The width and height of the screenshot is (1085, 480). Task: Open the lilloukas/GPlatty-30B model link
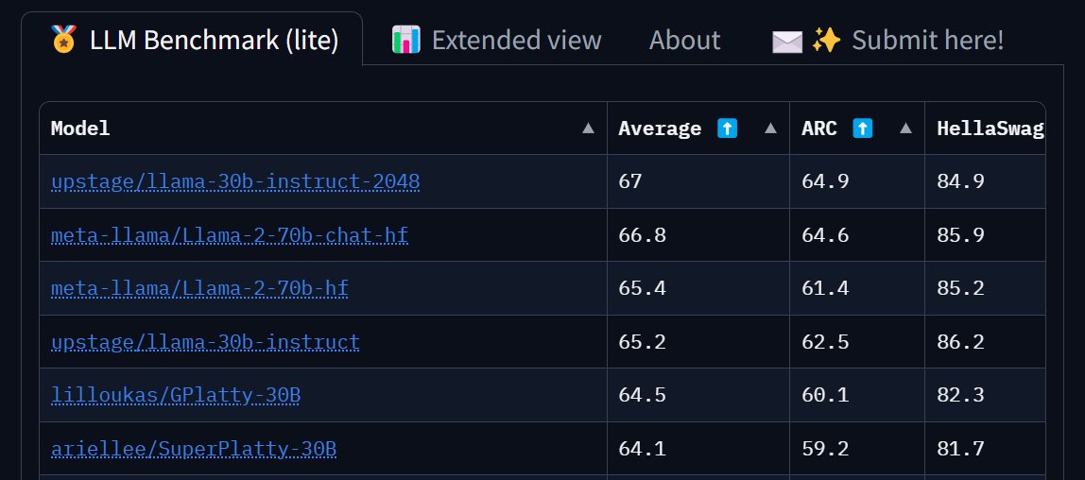pos(176,396)
